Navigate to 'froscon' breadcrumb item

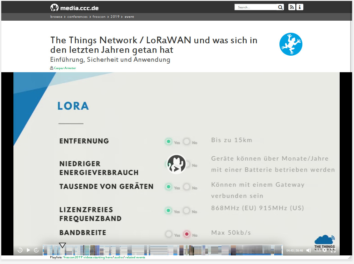(99, 17)
